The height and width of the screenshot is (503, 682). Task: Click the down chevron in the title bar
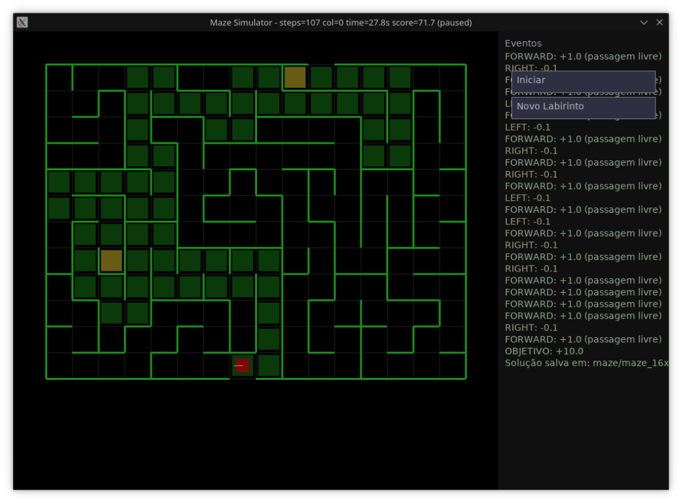pos(643,23)
